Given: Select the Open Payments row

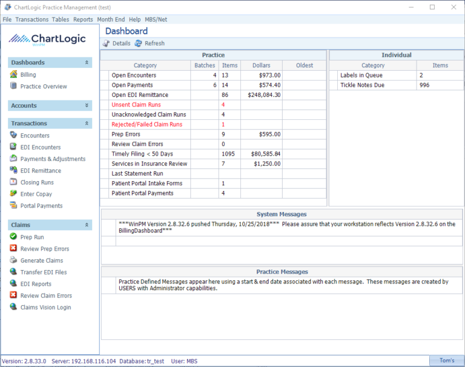Looking at the screenshot, I should (x=213, y=85).
